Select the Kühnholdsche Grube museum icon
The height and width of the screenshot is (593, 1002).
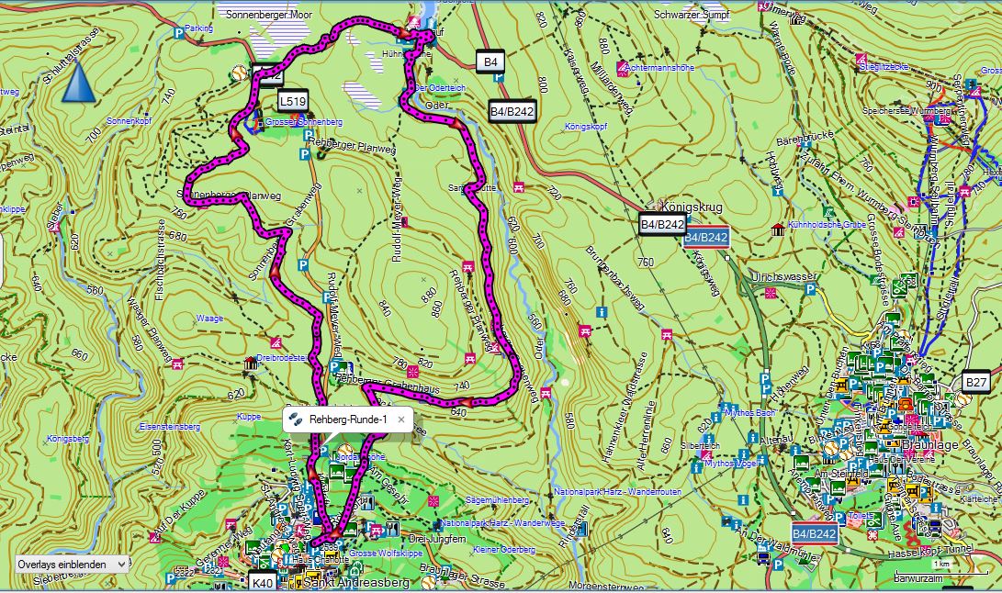(x=779, y=229)
